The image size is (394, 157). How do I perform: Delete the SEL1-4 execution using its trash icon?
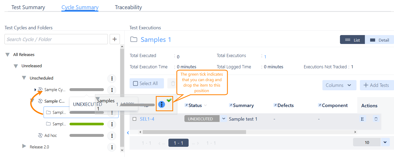[376, 119]
